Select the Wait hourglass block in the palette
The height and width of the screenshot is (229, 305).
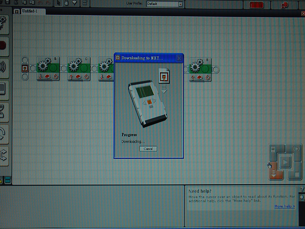pos(3,112)
